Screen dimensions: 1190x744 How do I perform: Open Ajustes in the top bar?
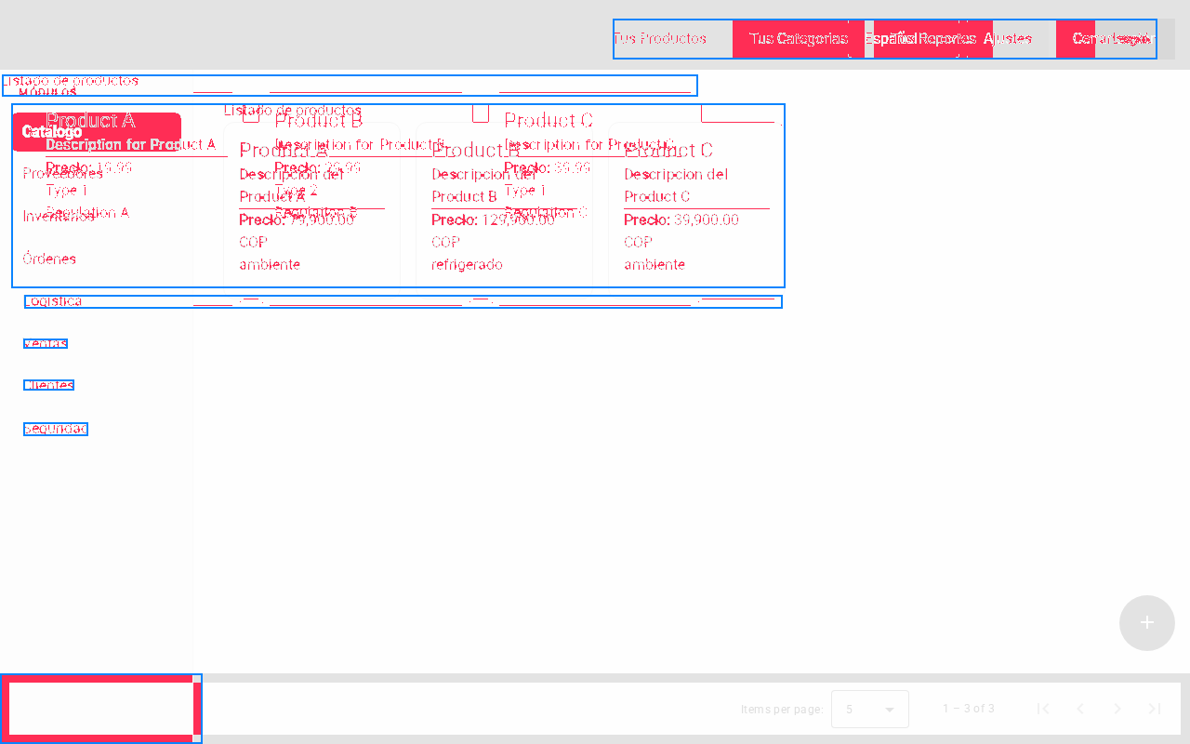point(1008,39)
